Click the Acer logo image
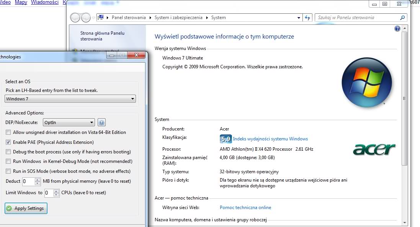 (x=374, y=149)
